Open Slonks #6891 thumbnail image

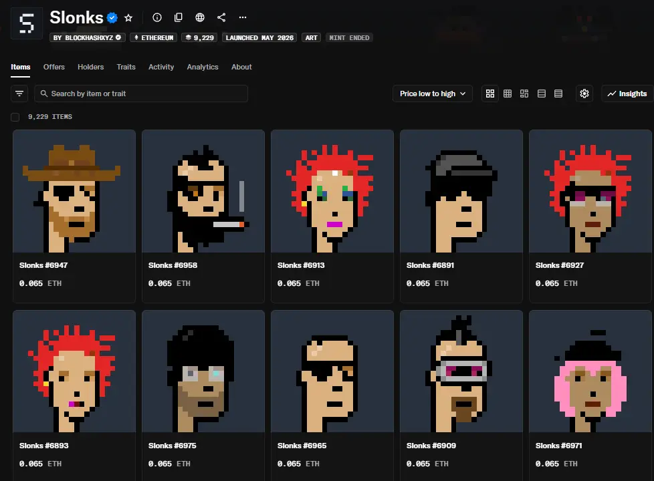click(461, 191)
